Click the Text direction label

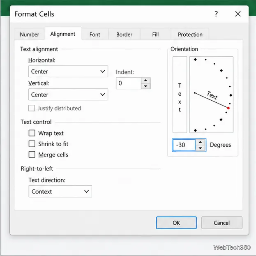[47, 180]
